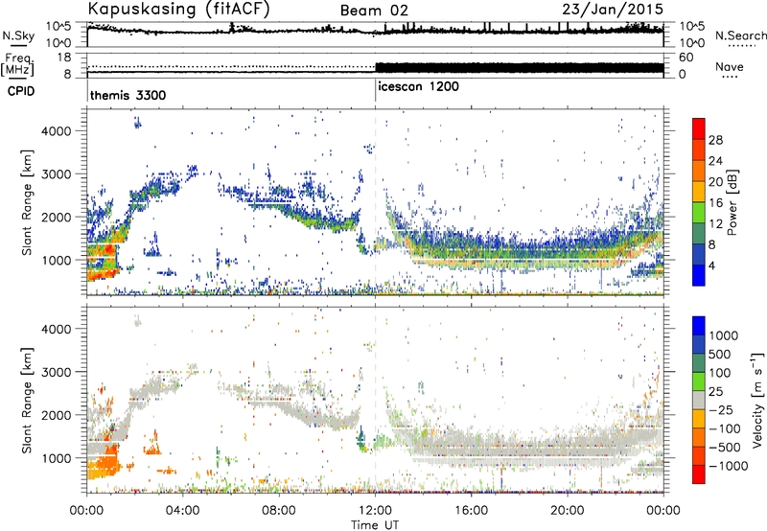The width and height of the screenshot is (767, 531).
Task: Click the 'CPID' row label
Action: coord(21,91)
